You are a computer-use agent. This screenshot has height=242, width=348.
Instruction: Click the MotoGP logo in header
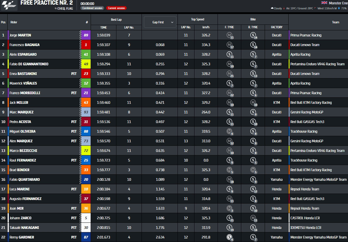(9, 5)
